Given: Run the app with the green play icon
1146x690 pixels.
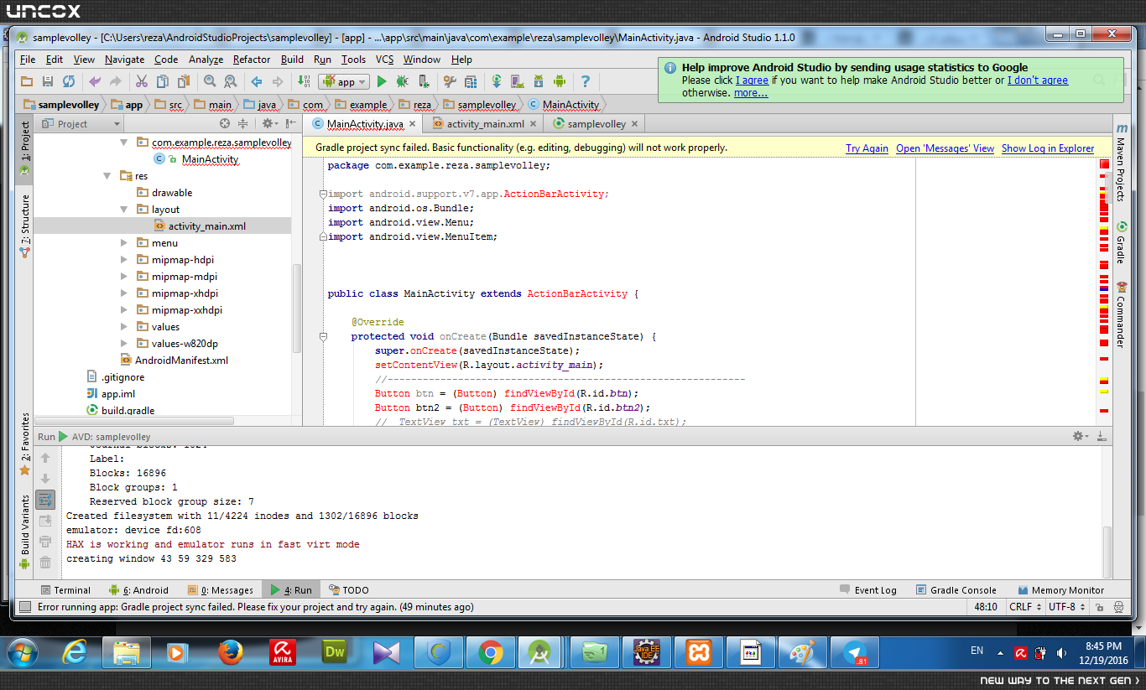Looking at the screenshot, I should 382,81.
